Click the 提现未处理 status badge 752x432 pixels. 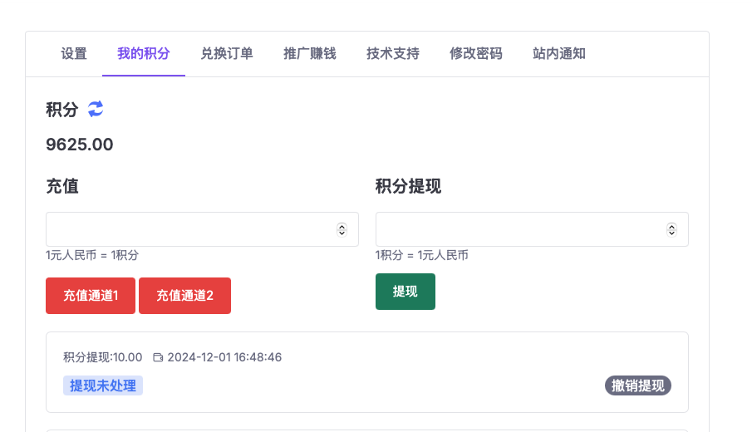(x=103, y=385)
